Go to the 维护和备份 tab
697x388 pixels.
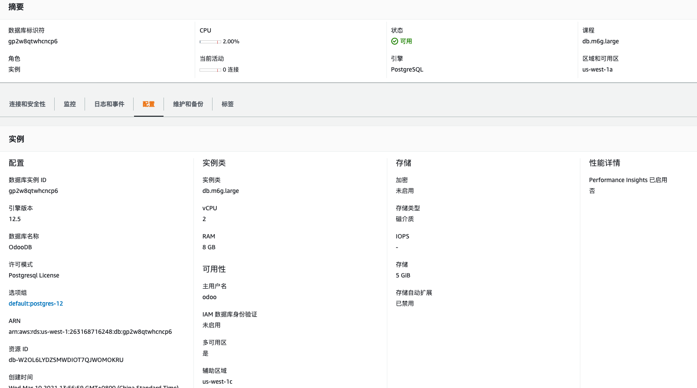(188, 104)
